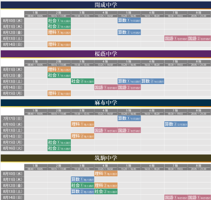
Task: Click 7限 18:30~19:55 header in 麻布中学 table
Action: 176,112
